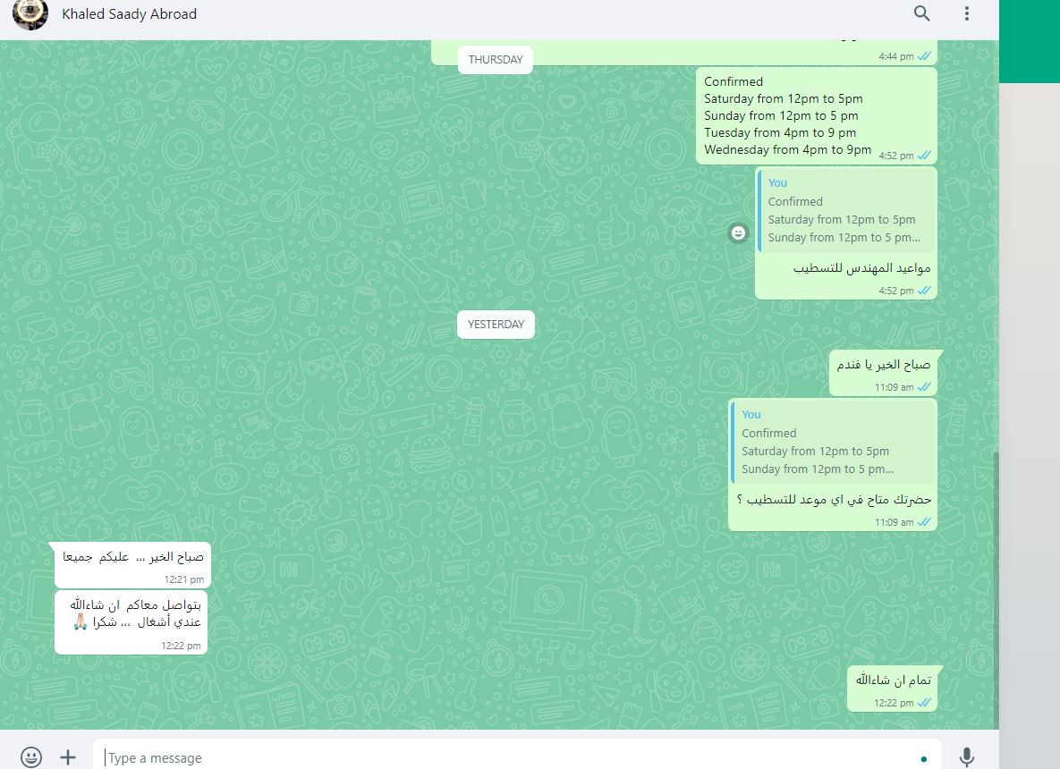Open the three-dot chat menu
This screenshot has height=769, width=1060.
coord(967,13)
